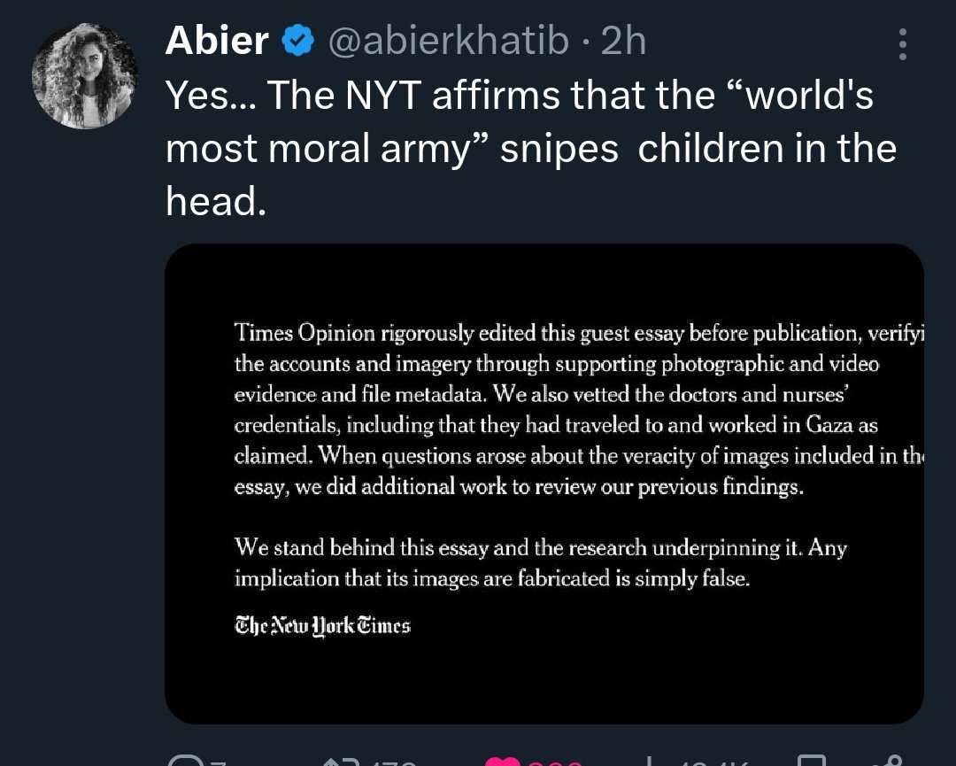Click the blue verified badge

[296, 42]
